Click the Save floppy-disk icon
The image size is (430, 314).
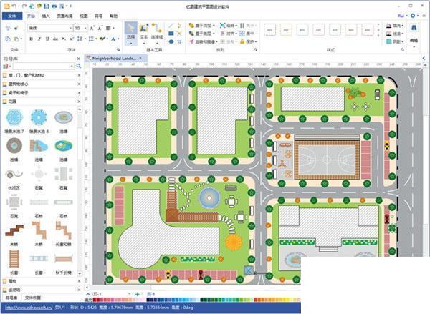(47, 6)
